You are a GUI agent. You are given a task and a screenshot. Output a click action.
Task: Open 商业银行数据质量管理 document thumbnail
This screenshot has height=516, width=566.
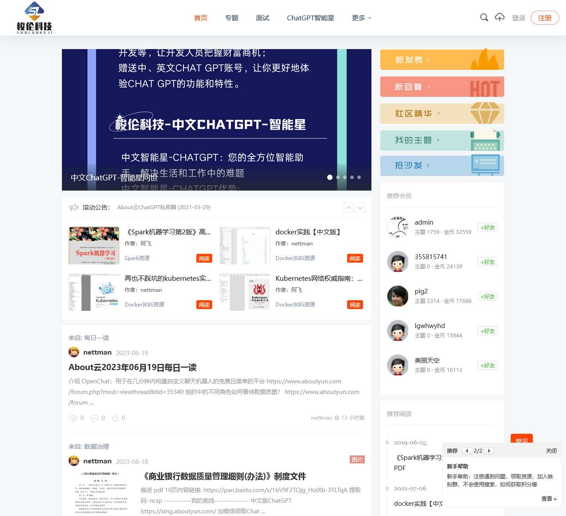101,493
